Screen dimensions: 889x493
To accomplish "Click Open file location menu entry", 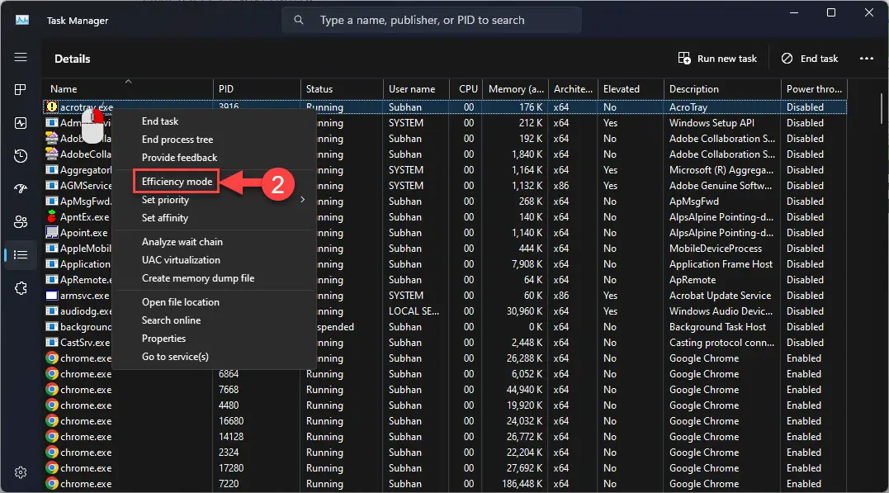I will pos(180,302).
